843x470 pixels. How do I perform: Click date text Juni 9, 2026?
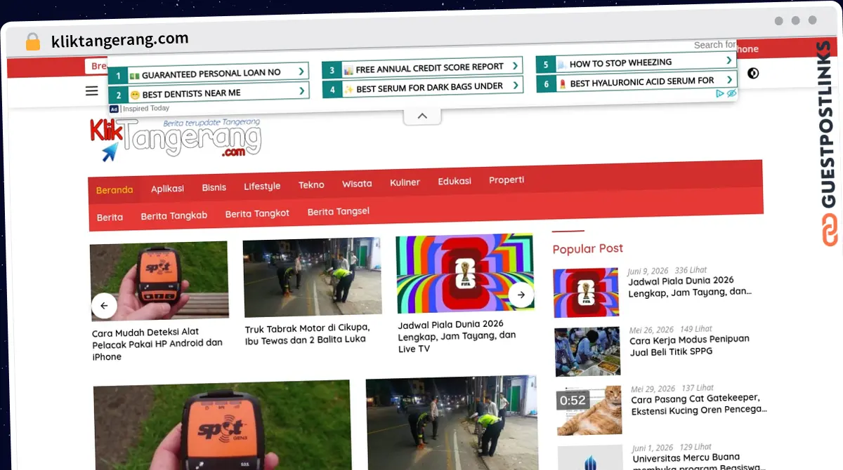pos(648,271)
